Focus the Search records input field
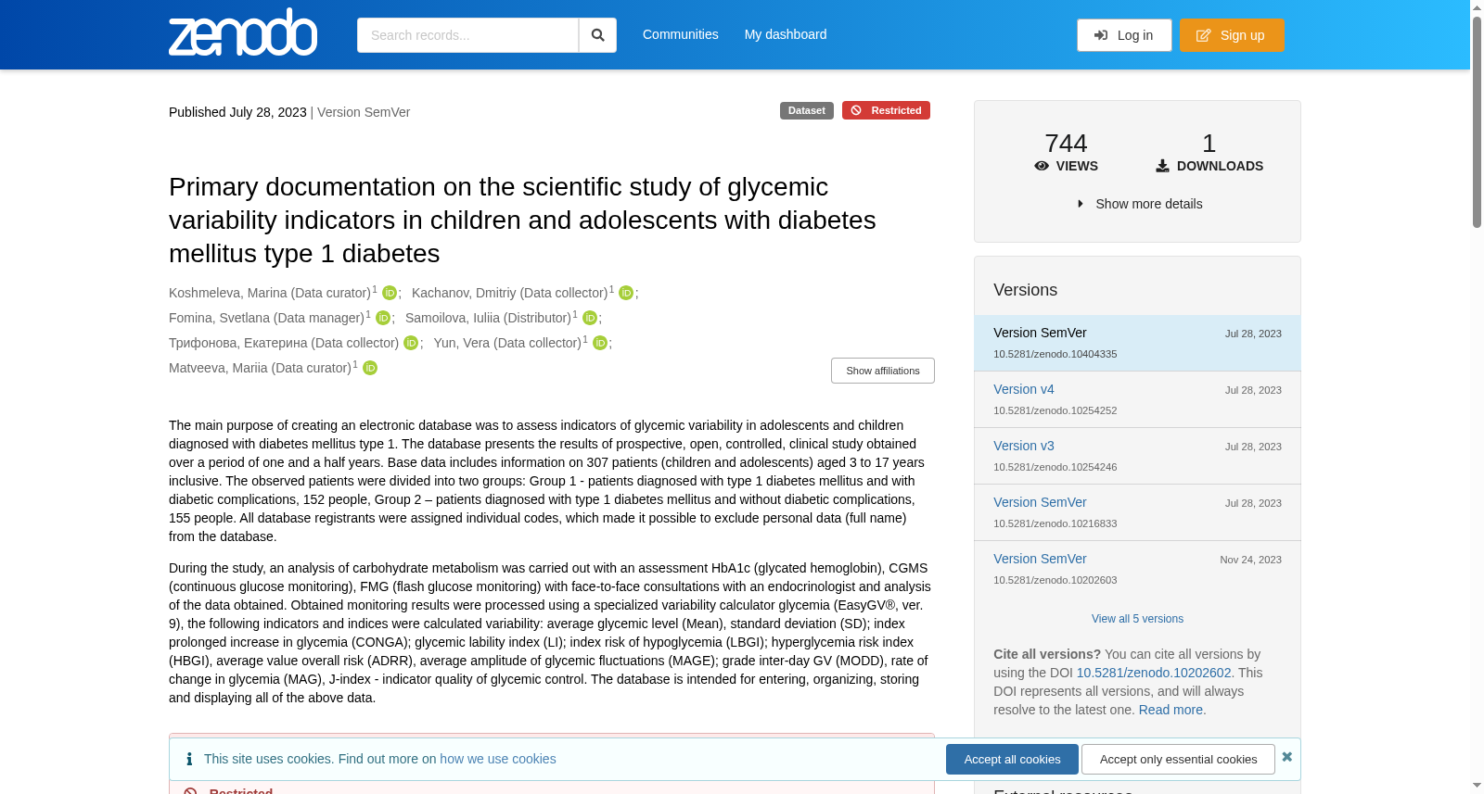The width and height of the screenshot is (1484, 794). [467, 35]
